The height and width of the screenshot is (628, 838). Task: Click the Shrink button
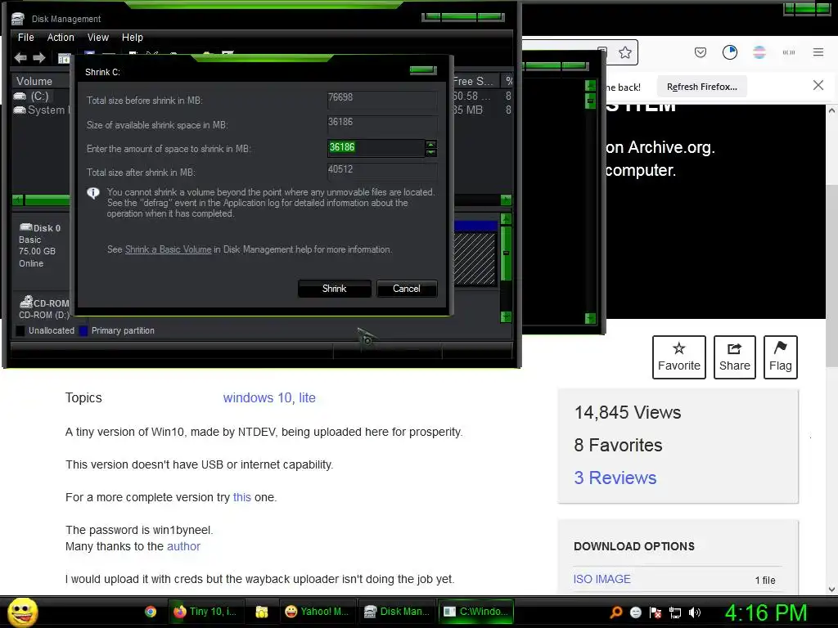tap(334, 289)
